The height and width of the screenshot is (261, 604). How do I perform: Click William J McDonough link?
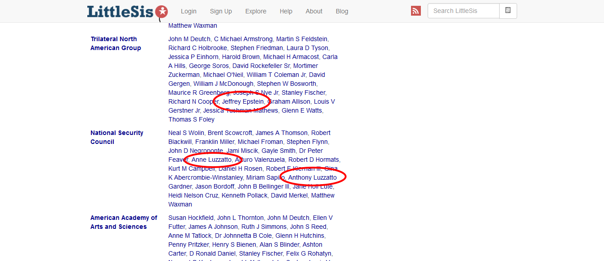pyautogui.click(x=223, y=84)
